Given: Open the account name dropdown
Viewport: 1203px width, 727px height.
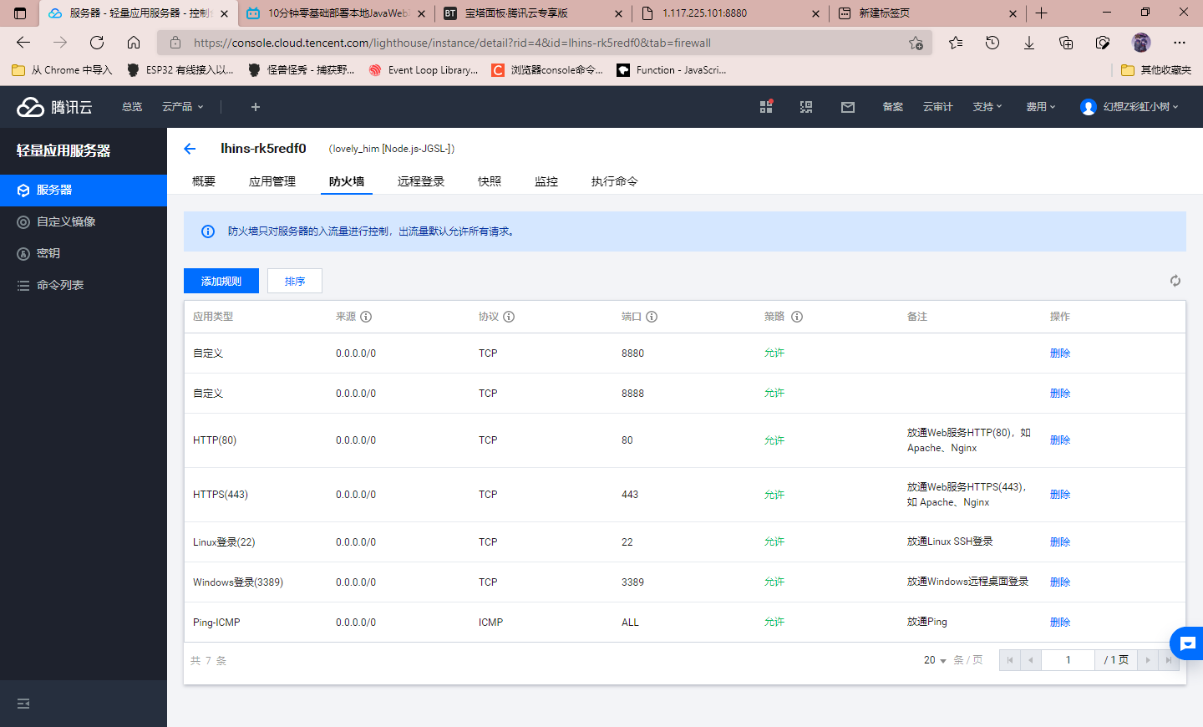Looking at the screenshot, I should click(x=1140, y=107).
